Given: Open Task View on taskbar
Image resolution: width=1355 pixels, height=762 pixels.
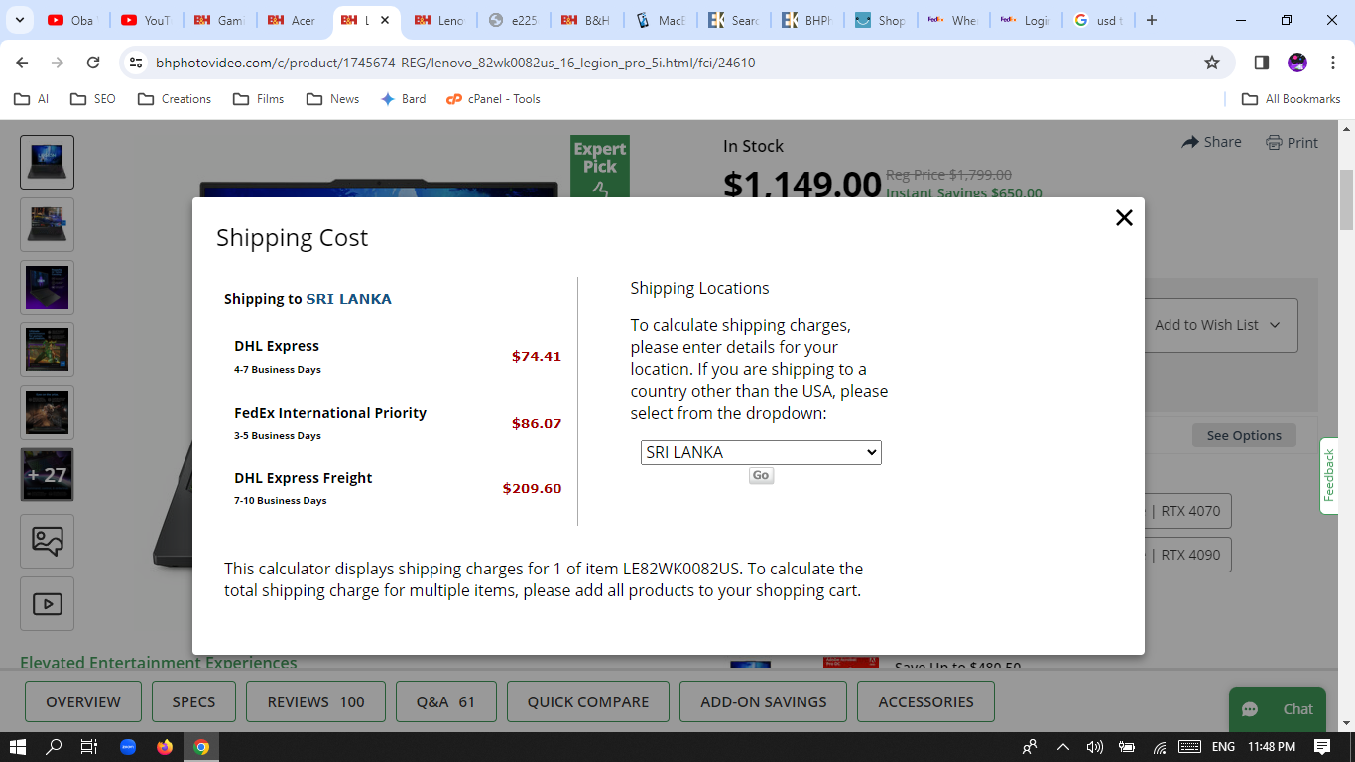Looking at the screenshot, I should coord(89,747).
